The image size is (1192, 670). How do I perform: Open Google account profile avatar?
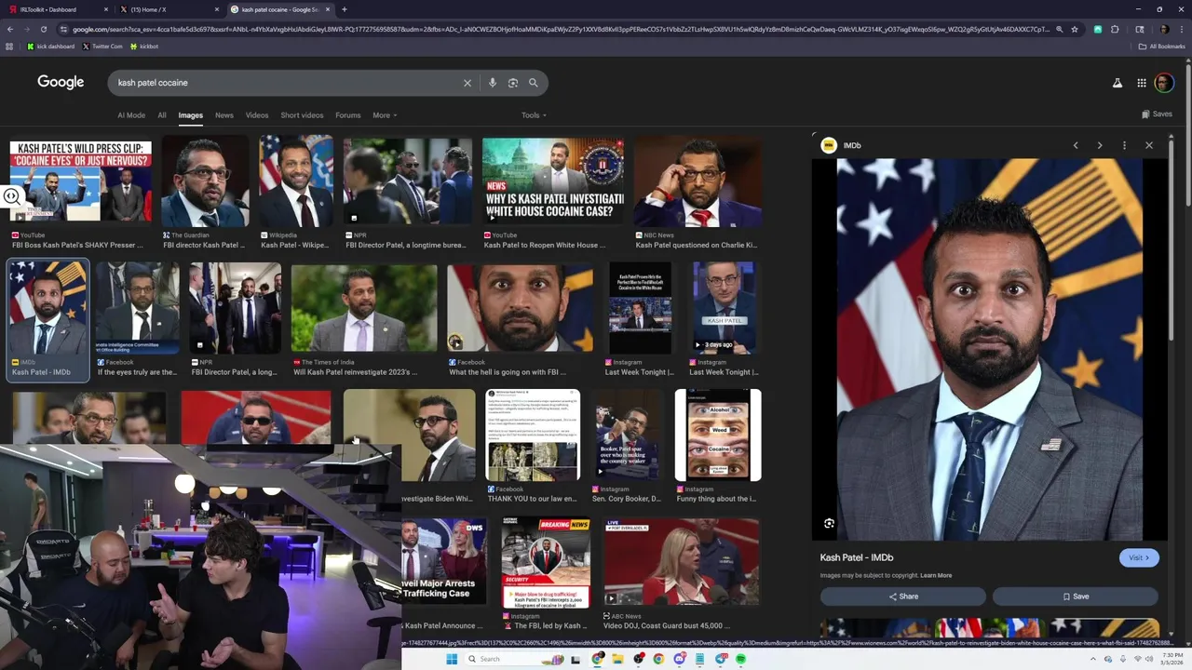pos(1164,83)
